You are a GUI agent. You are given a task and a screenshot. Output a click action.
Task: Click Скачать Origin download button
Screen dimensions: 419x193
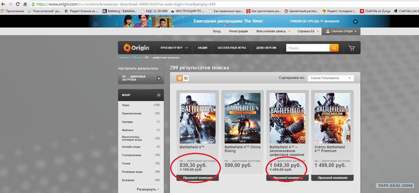[341, 31]
